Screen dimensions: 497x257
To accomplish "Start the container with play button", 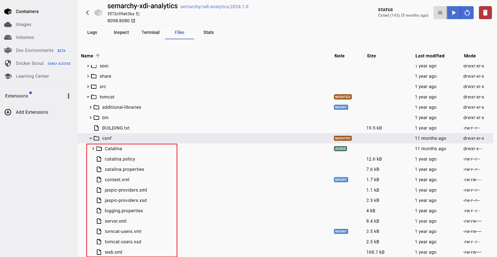I will click(454, 13).
